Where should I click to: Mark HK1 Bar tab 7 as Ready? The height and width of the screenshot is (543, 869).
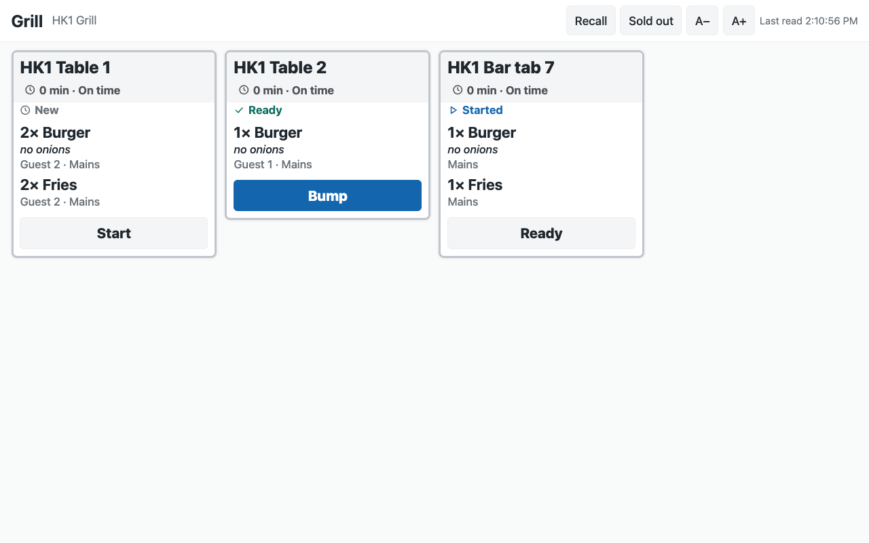tap(541, 233)
